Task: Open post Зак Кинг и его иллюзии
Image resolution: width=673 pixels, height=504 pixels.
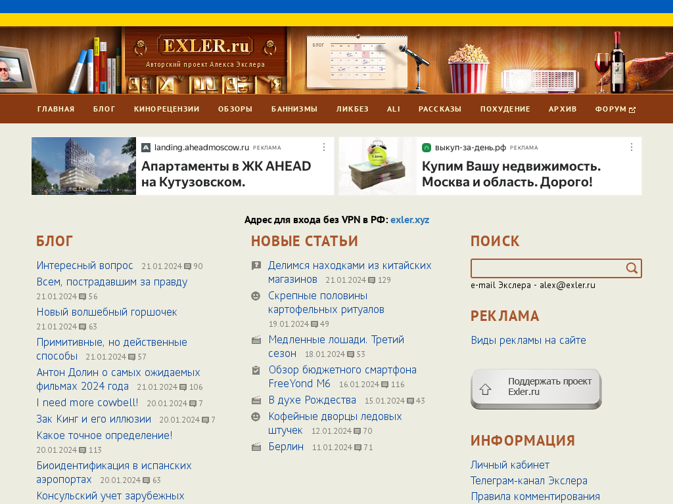Action: click(x=93, y=419)
